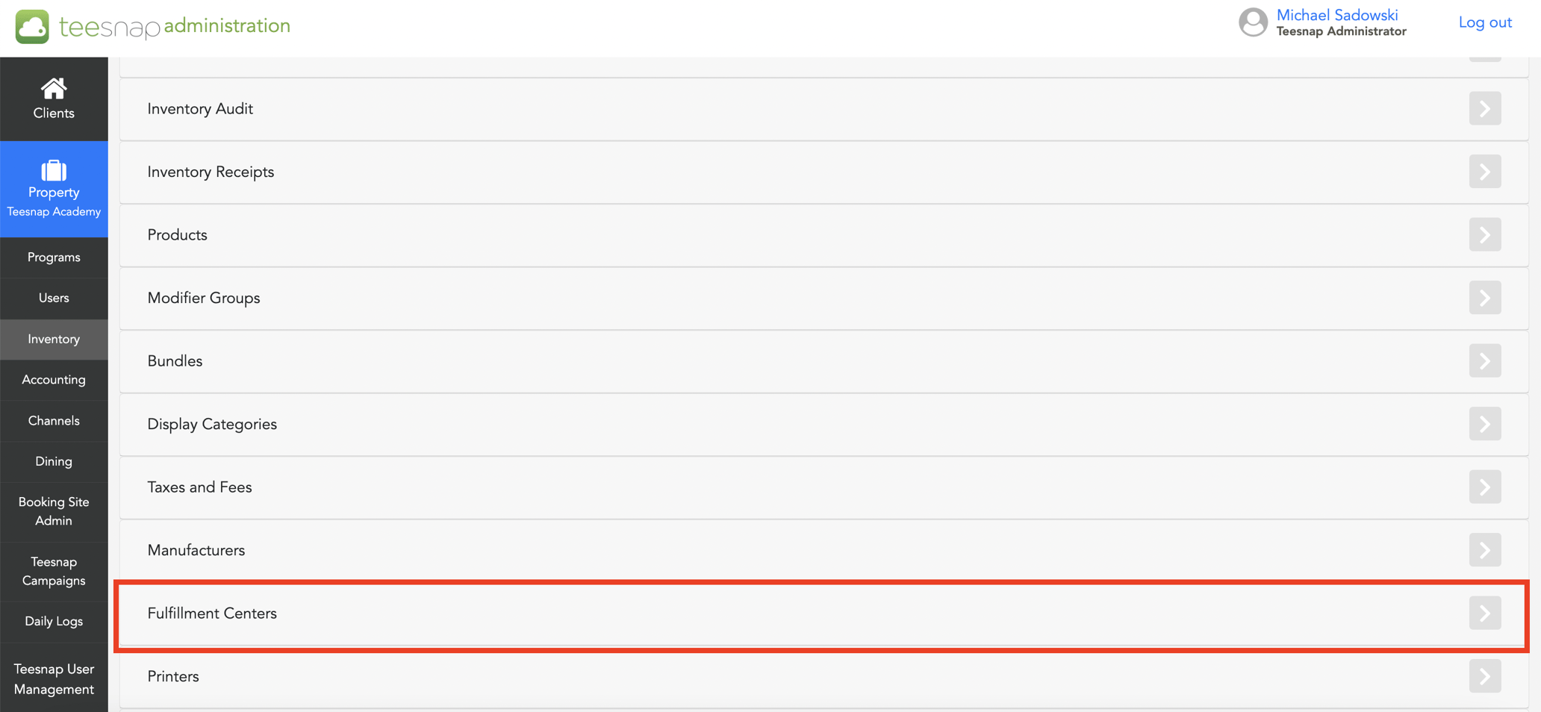The width and height of the screenshot is (1541, 712).
Task: Click the Teesnap cloud logo icon
Action: pyautogui.click(x=32, y=27)
